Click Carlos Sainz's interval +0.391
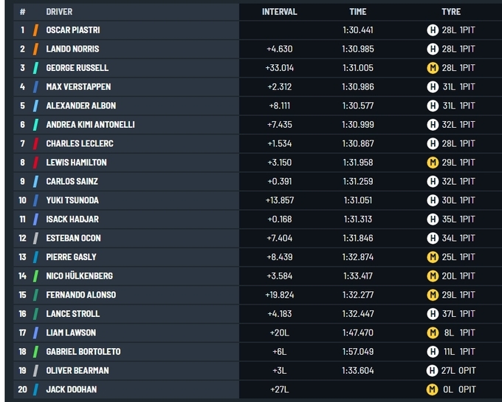 coord(279,182)
